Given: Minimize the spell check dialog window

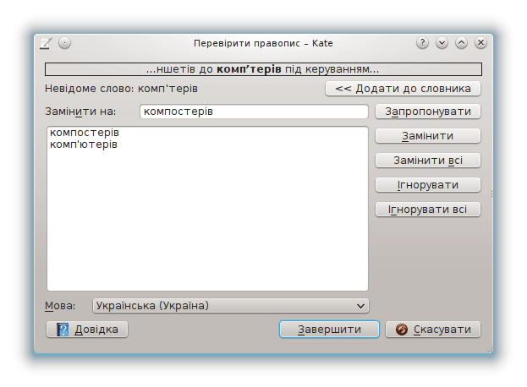Looking at the screenshot, I should click(442, 42).
